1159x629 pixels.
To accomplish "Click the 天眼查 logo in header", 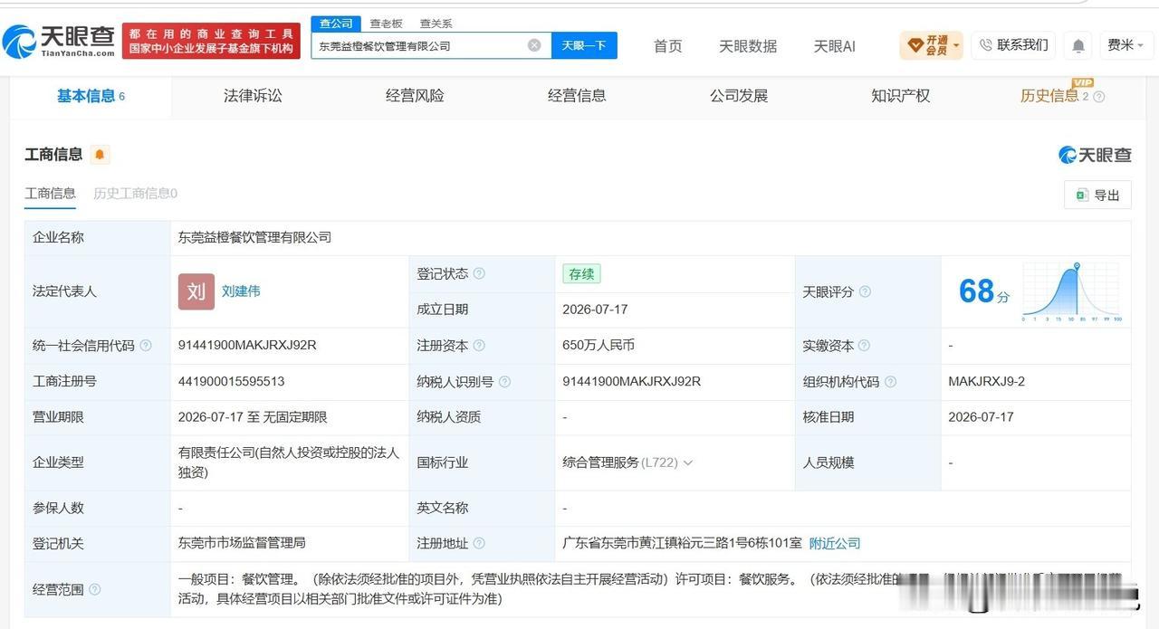I will pos(59,41).
